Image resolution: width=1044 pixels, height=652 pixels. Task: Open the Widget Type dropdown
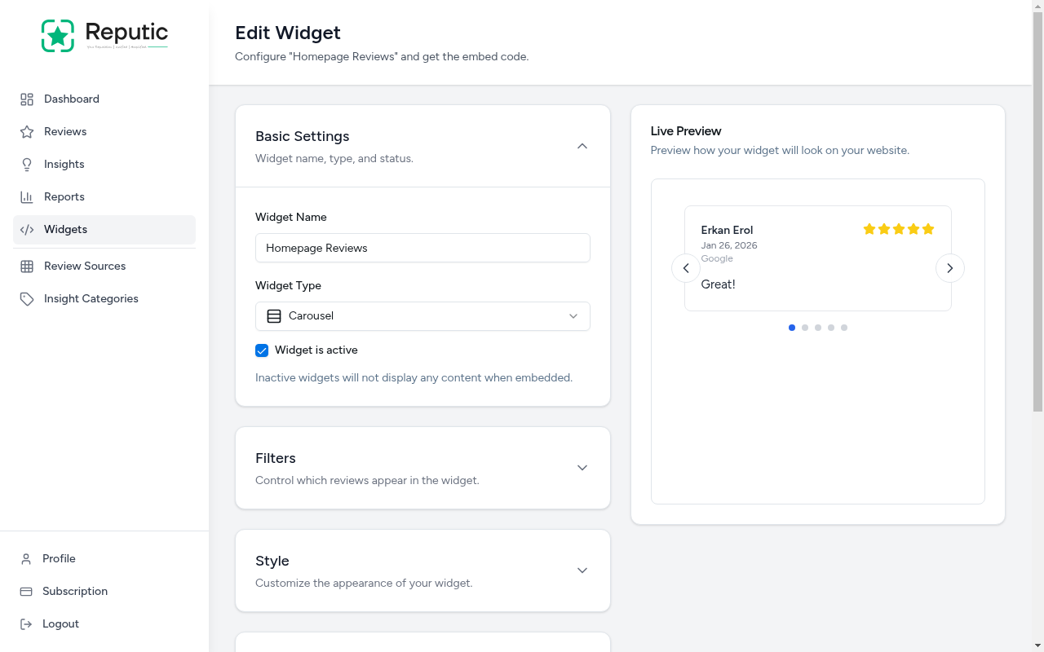422,315
